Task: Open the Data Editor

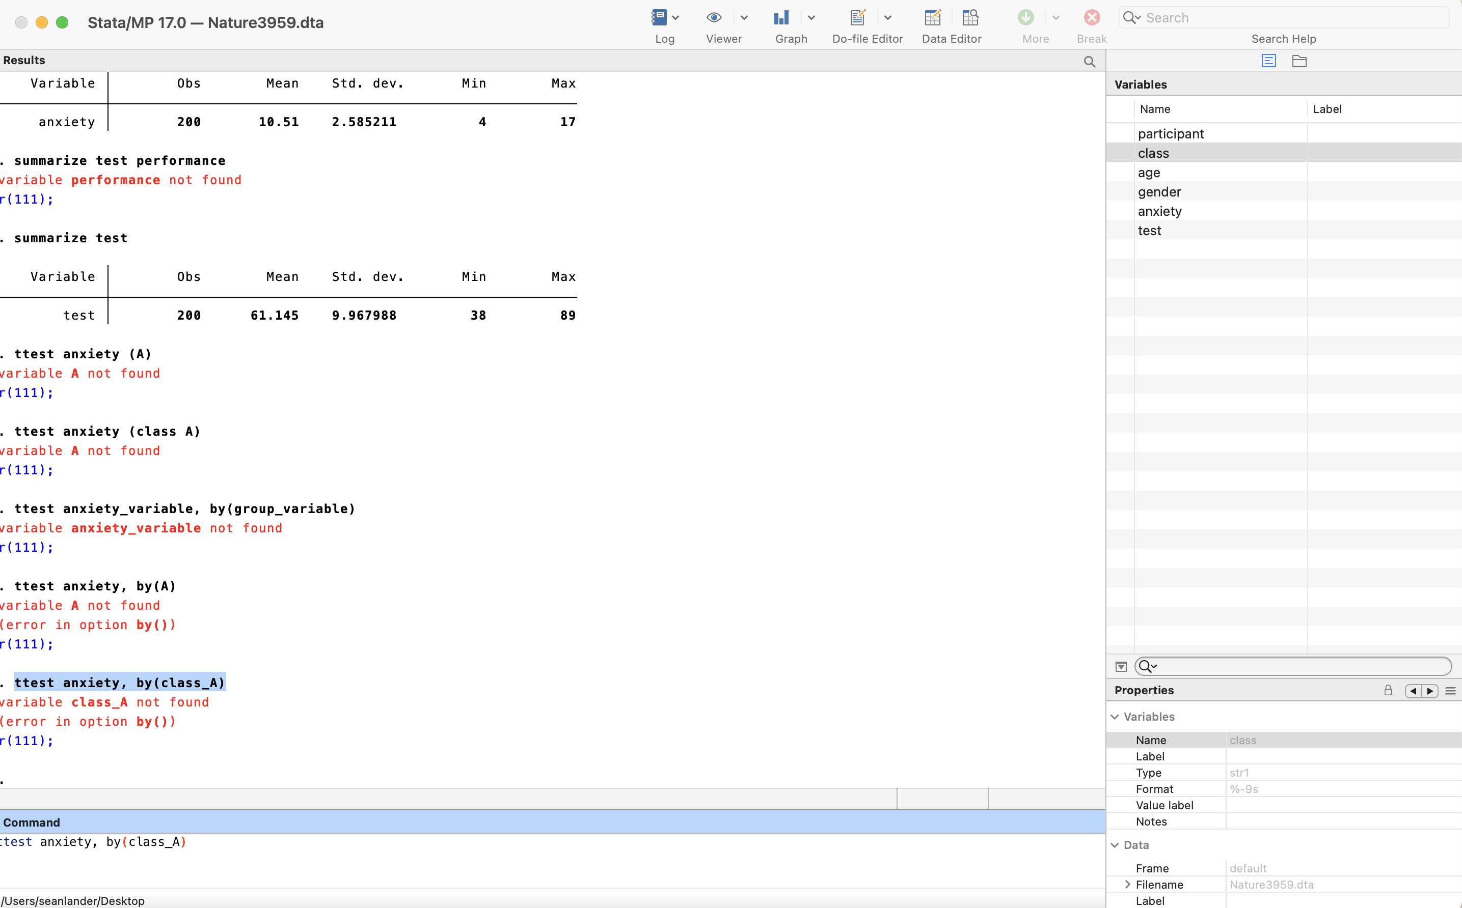Action: 933,18
